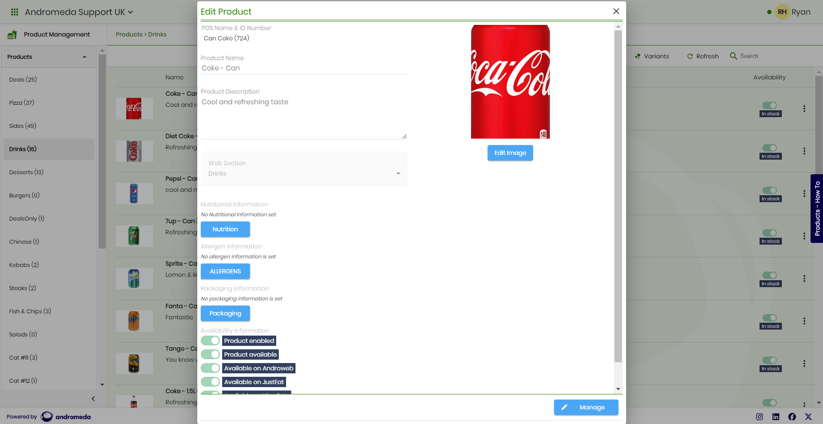The width and height of the screenshot is (823, 424).
Task: Click the Nutrition button
Action: coord(225,229)
